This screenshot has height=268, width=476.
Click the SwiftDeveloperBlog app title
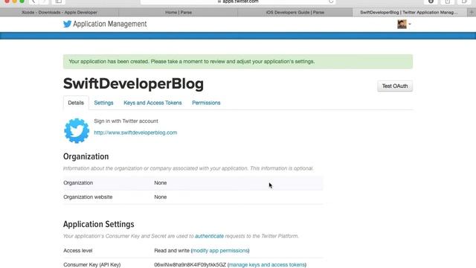tap(133, 84)
